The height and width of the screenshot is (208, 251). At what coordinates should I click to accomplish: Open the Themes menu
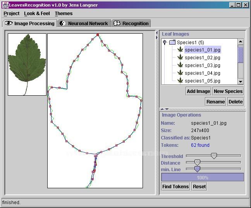(64, 13)
